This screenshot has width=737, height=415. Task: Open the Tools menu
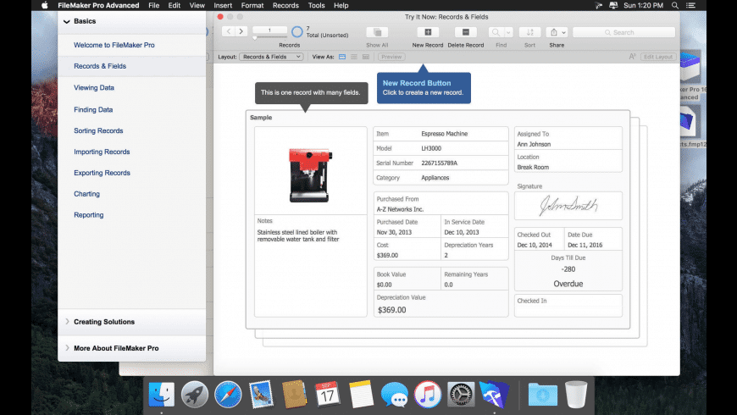point(316,6)
